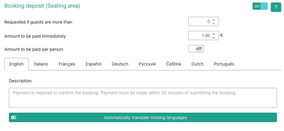This screenshot has height=131, width=284.
Task: Decrease the guests threshold with the down arrow
Action: pyautogui.click(x=214, y=24)
